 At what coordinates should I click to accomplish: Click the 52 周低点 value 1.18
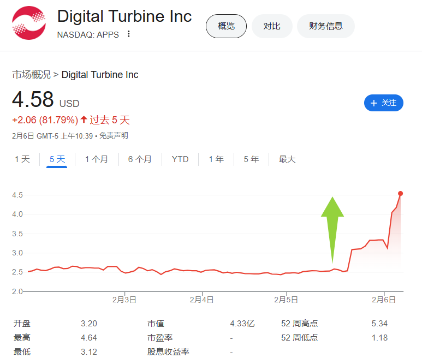click(379, 337)
